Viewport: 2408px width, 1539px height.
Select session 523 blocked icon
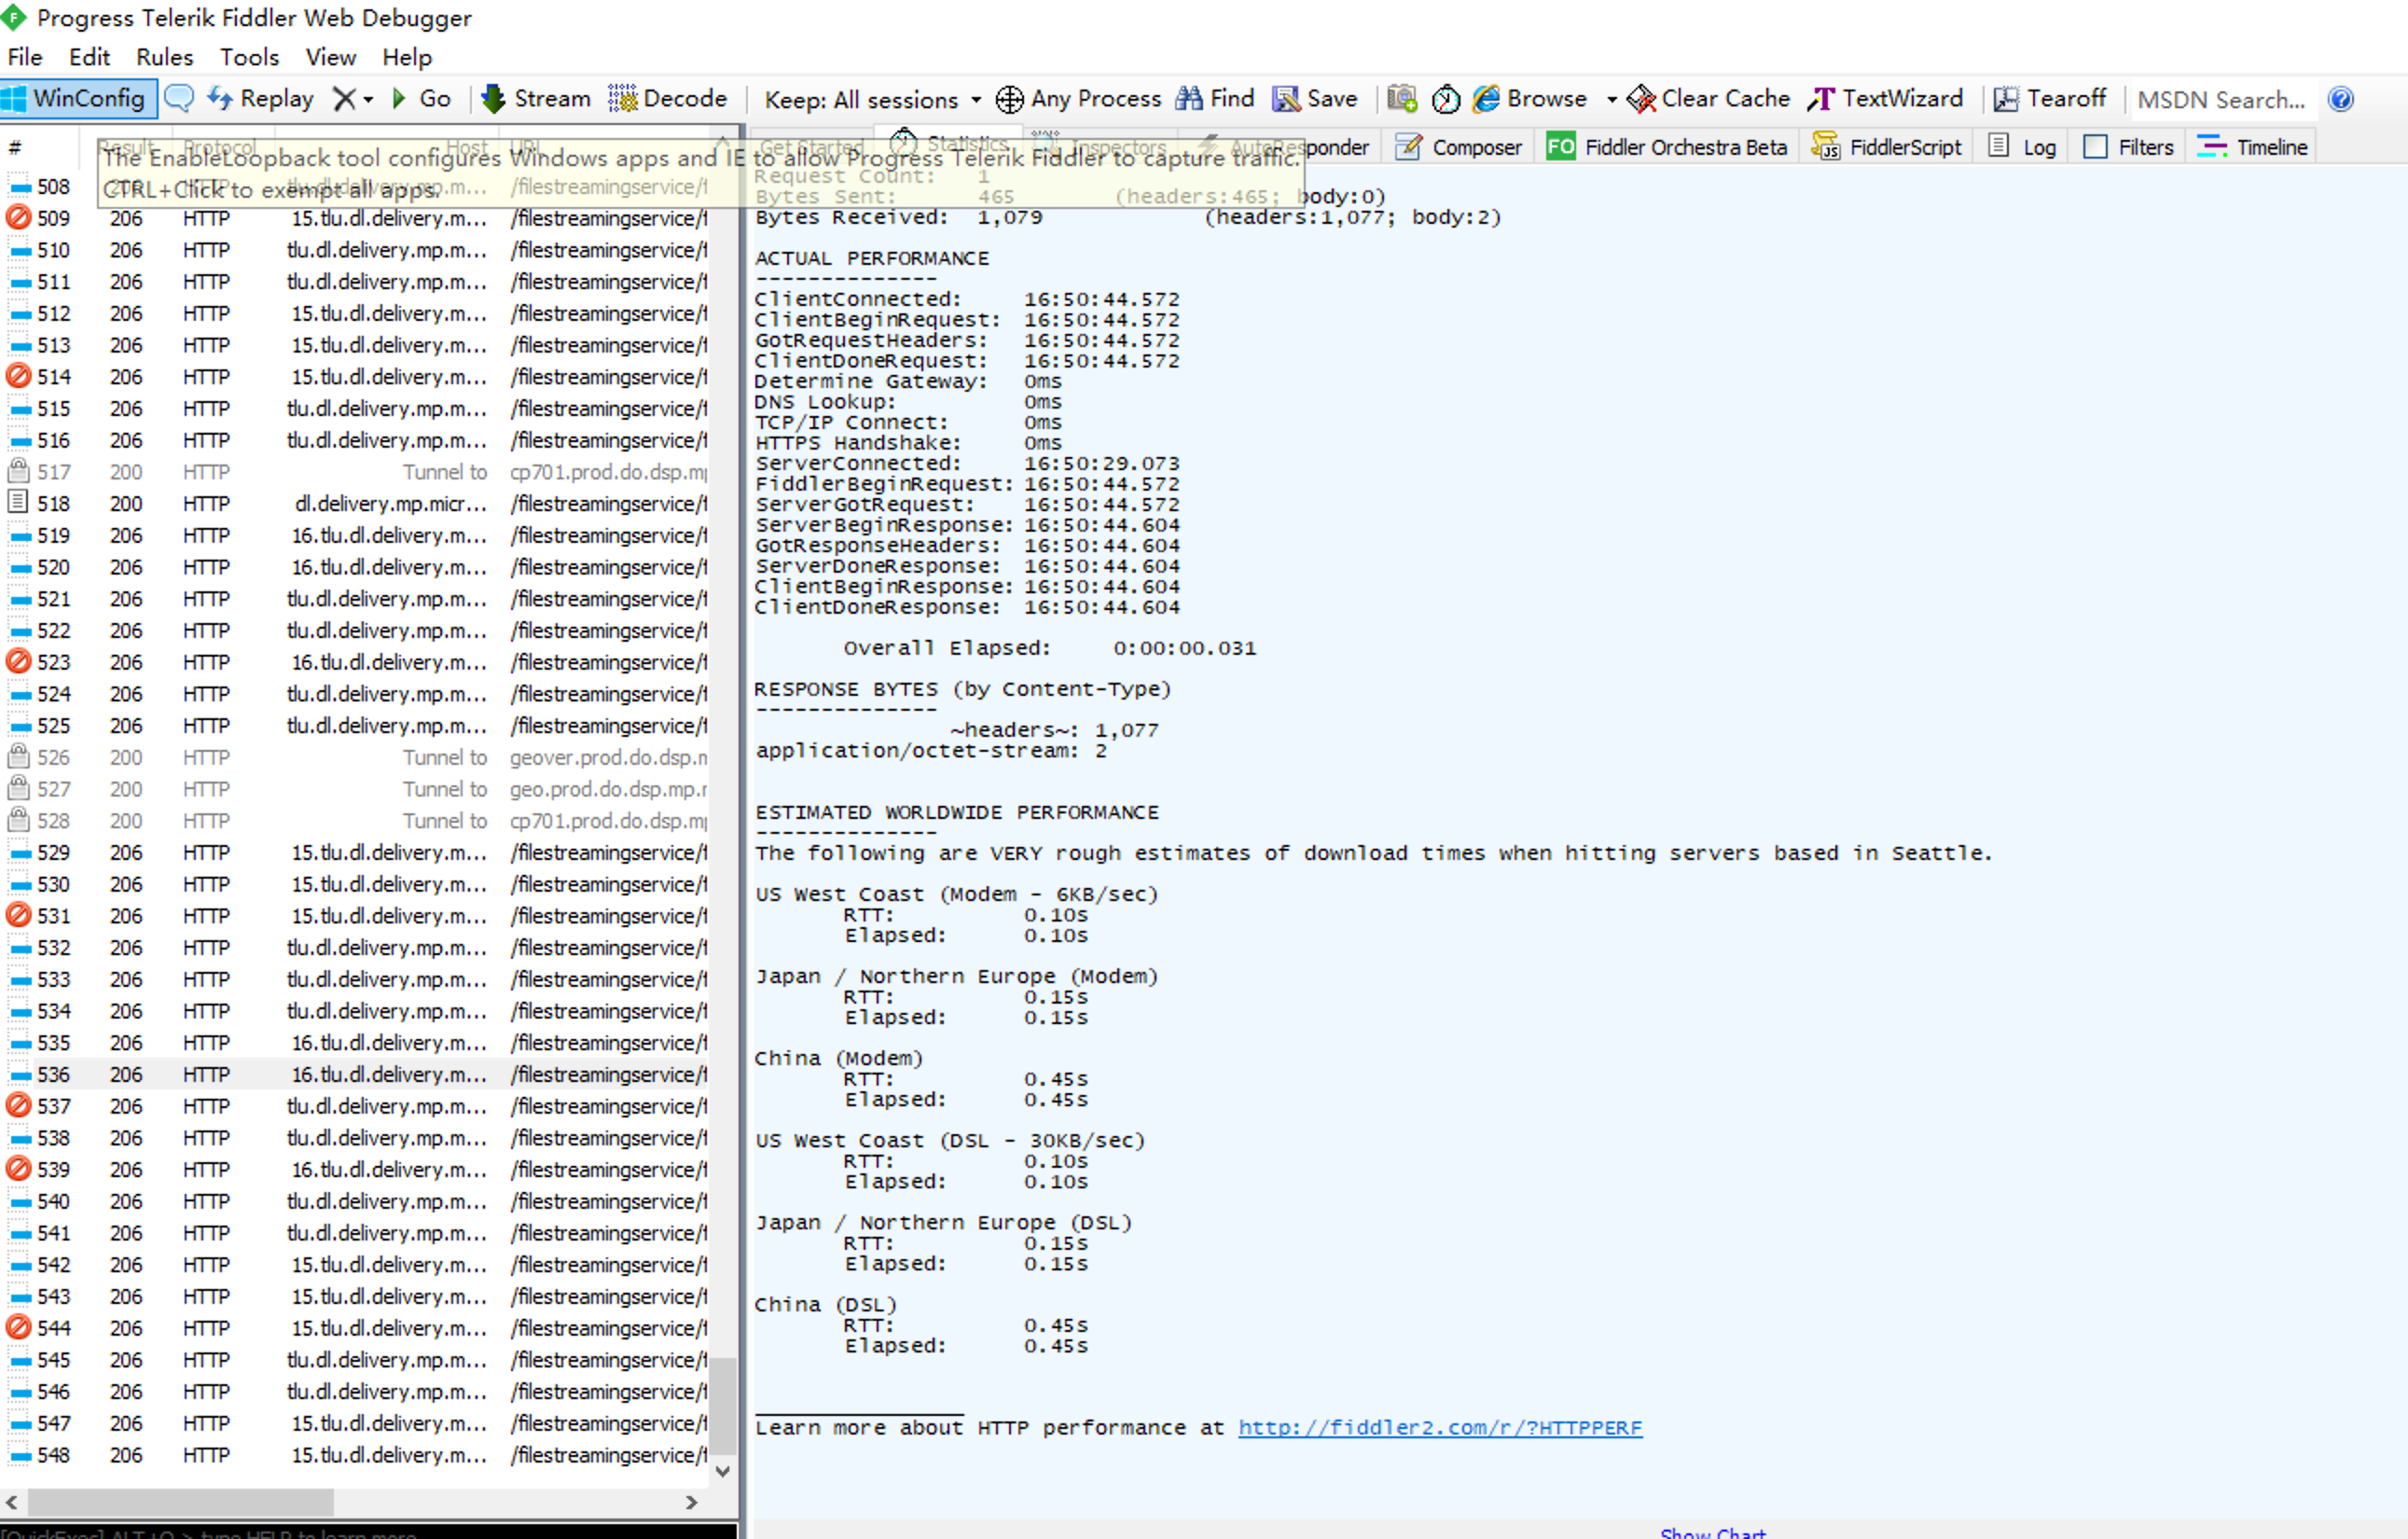pyautogui.click(x=18, y=661)
